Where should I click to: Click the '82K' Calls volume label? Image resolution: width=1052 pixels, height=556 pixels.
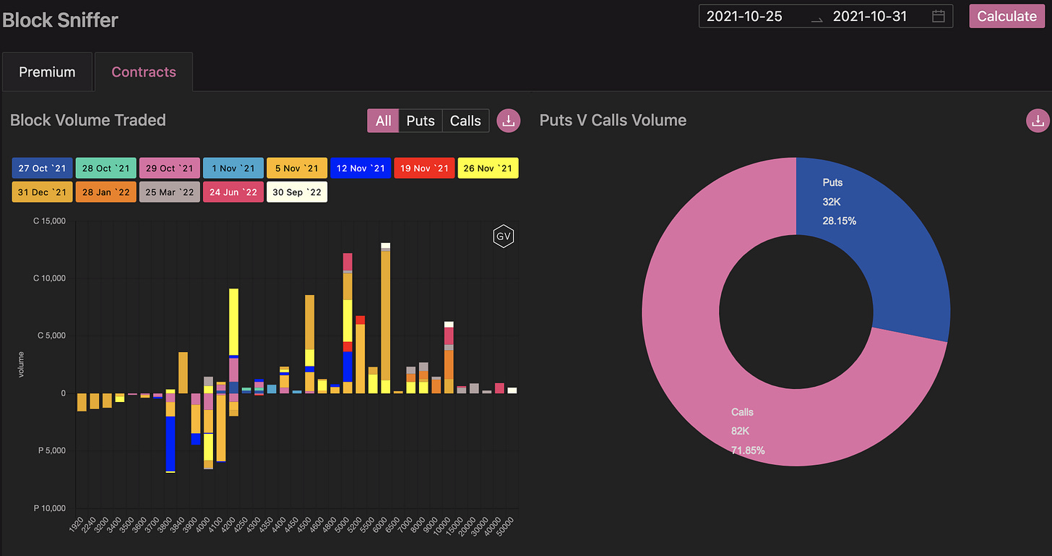click(741, 431)
